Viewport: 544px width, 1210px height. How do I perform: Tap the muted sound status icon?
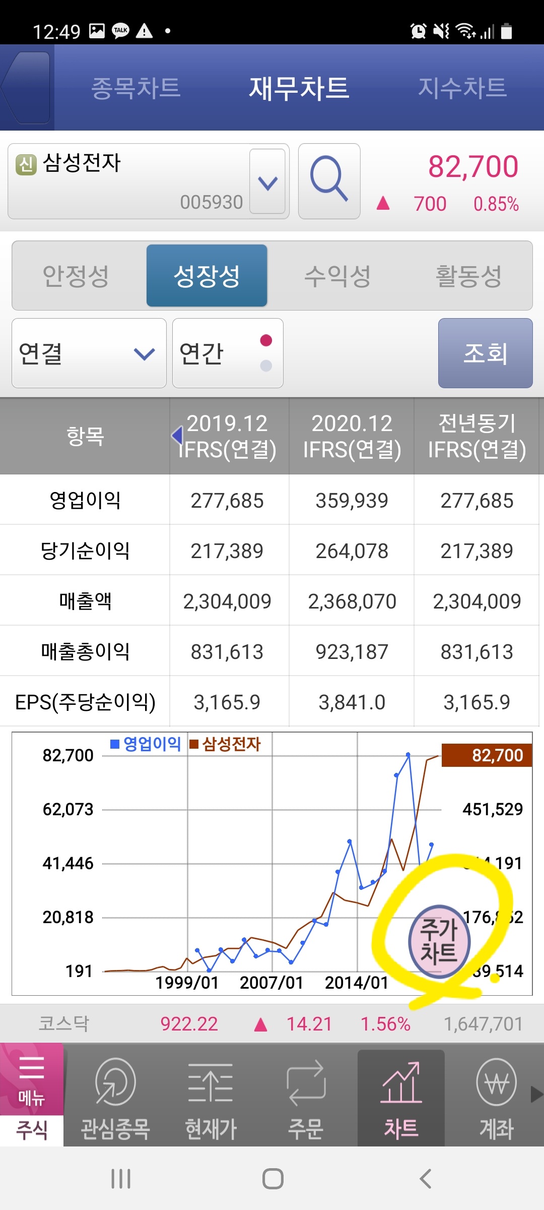441,31
